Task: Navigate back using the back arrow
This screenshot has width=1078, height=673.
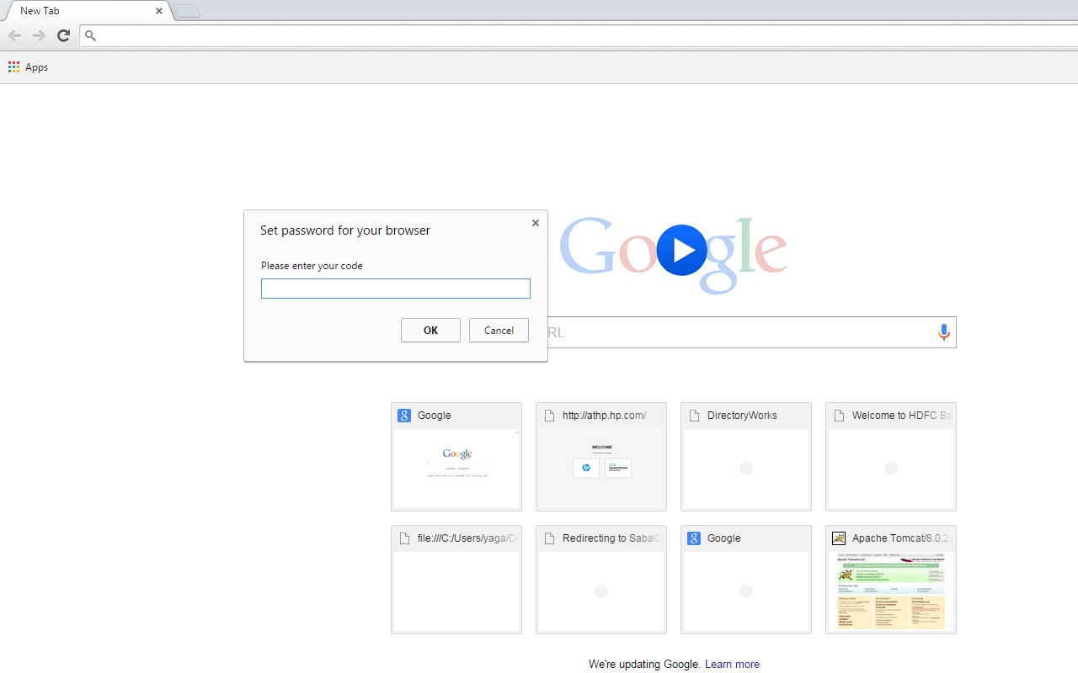Action: 14,35
